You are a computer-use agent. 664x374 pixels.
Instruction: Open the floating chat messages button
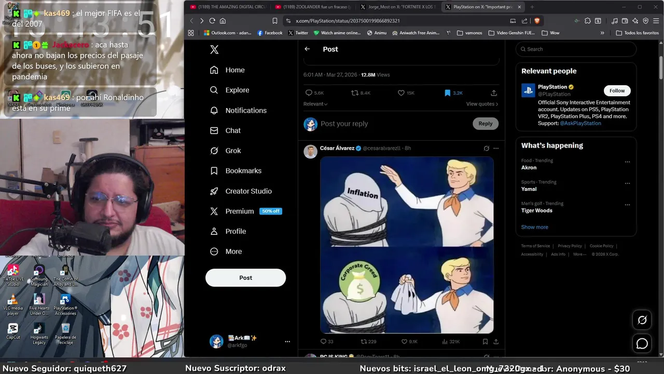click(x=642, y=343)
